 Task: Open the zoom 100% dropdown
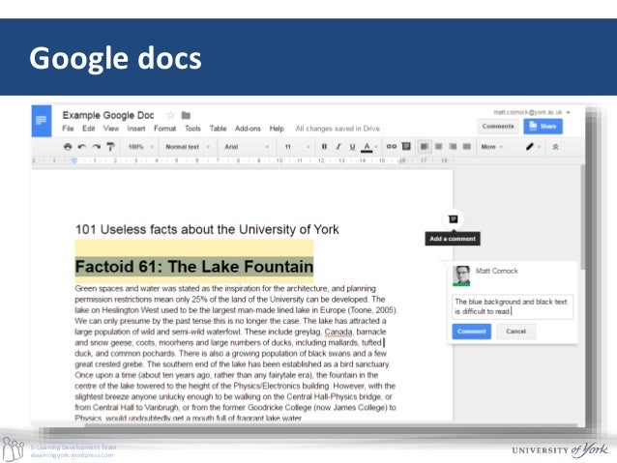click(140, 147)
